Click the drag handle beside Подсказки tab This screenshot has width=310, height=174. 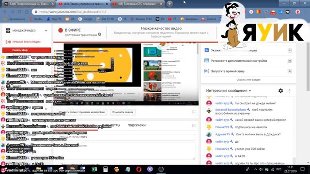point(194,125)
